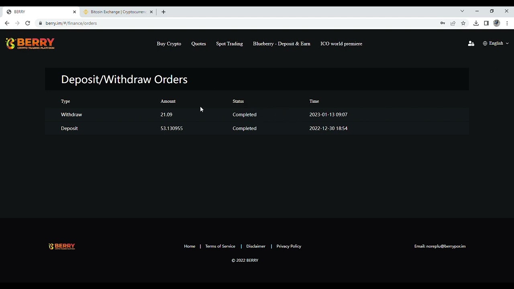Go back in browser history
The image size is (514, 289).
click(x=7, y=23)
